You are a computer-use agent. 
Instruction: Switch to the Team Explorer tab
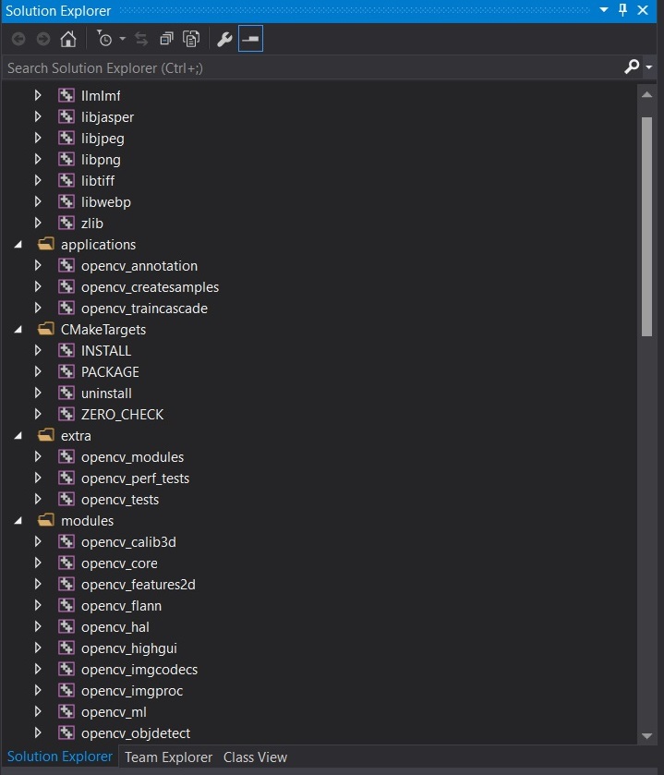coord(168,757)
